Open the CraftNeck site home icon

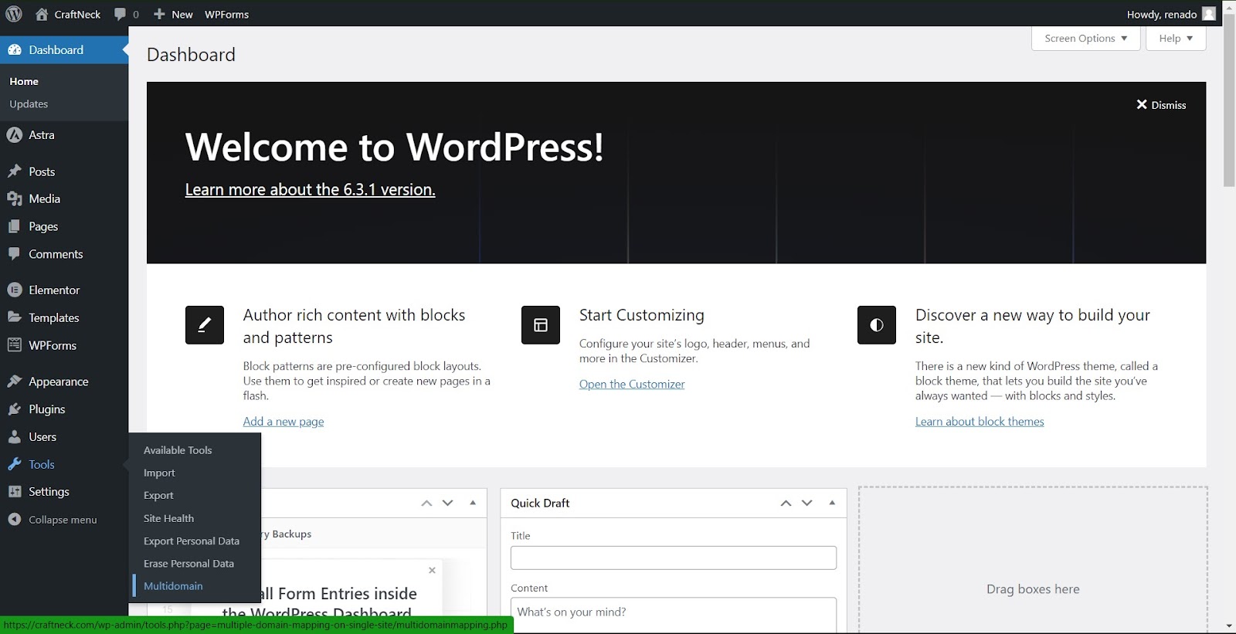click(x=42, y=14)
